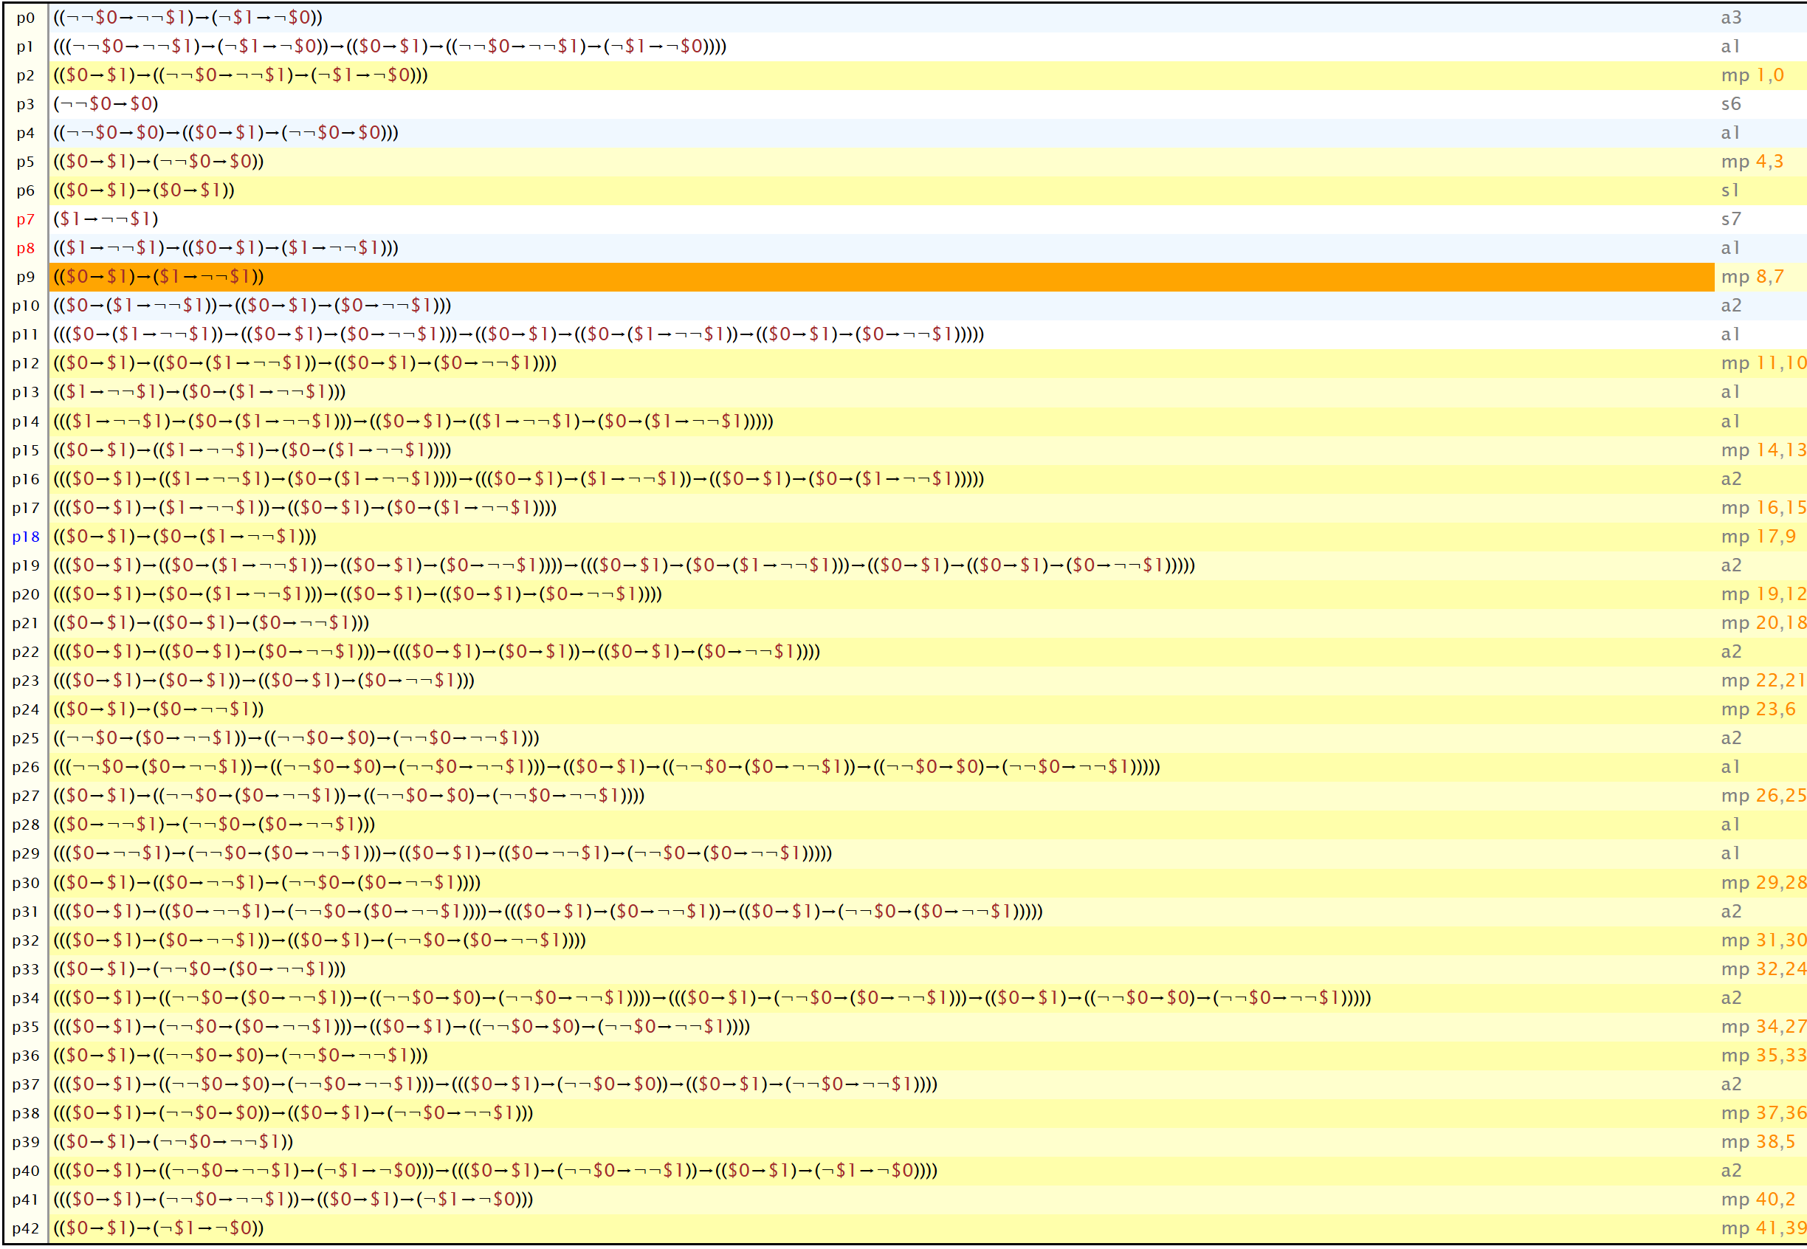The image size is (1807, 1249).
Task: Select formula (¬¬$0→$0) in row p3
Action: point(106,104)
